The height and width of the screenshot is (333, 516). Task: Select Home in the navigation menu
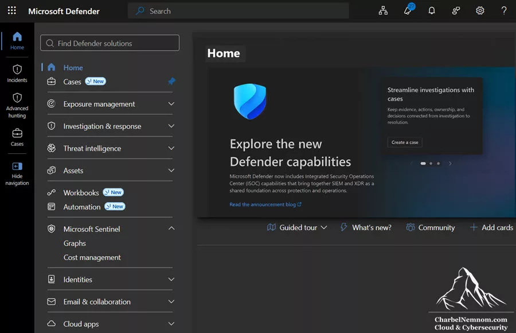73,68
